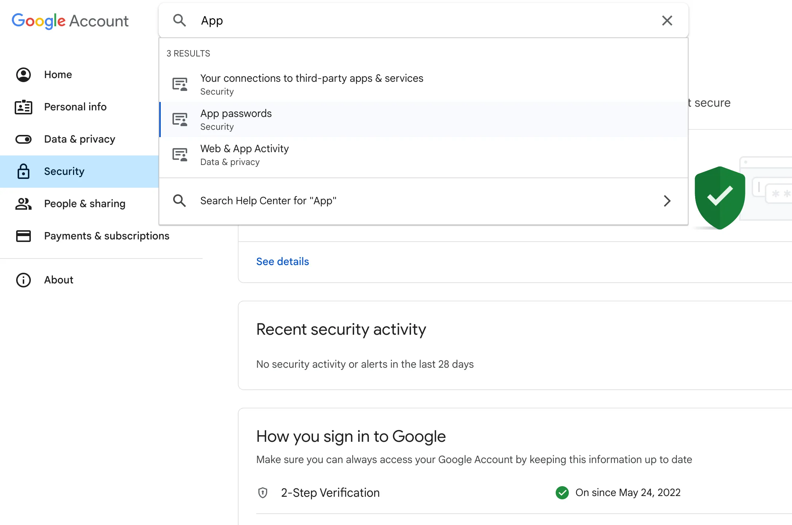Click the Payments credit card icon

[23, 236]
